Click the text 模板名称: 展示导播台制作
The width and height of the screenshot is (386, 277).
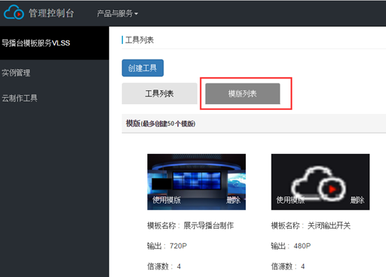[x=191, y=225]
